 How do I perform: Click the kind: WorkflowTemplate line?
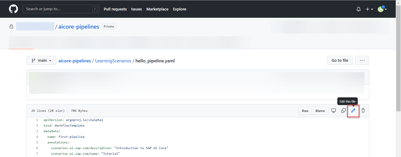pos(64,125)
